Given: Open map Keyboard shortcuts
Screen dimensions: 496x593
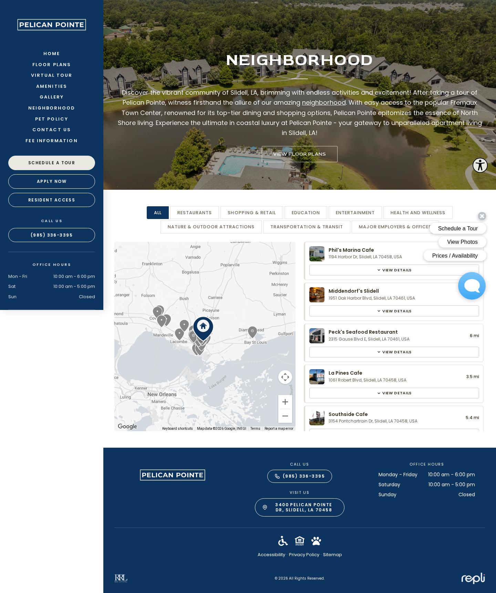Looking at the screenshot, I should tap(177, 429).
